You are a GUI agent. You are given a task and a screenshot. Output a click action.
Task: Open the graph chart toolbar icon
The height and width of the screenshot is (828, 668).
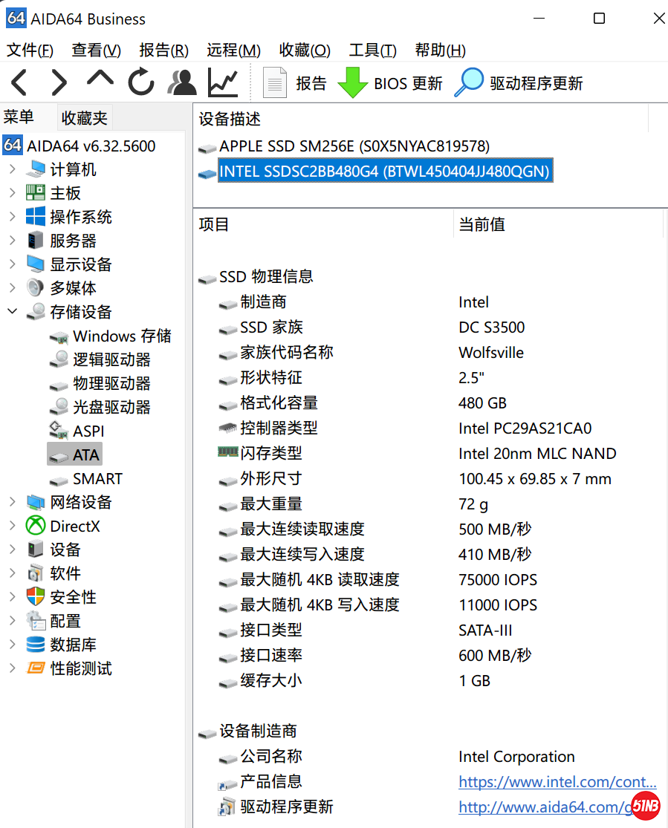tap(222, 82)
